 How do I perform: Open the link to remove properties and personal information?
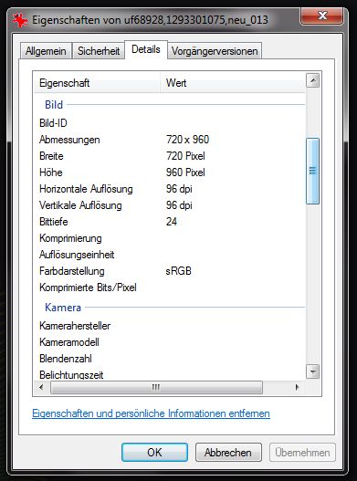tap(151, 413)
